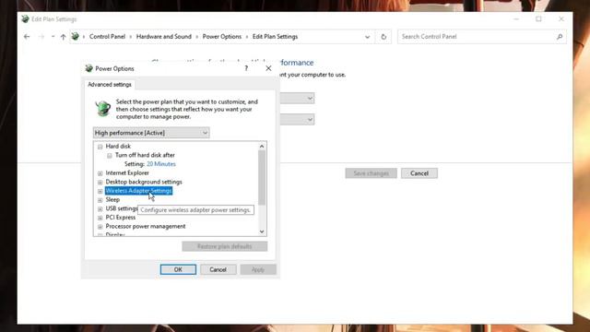
Task: Click the forward navigation arrow
Action: tap(41, 37)
